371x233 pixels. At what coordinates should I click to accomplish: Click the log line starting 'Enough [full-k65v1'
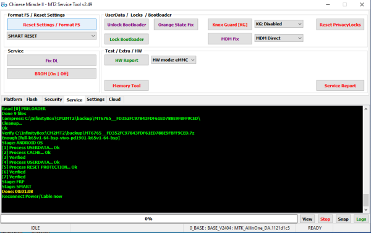coord(61,138)
